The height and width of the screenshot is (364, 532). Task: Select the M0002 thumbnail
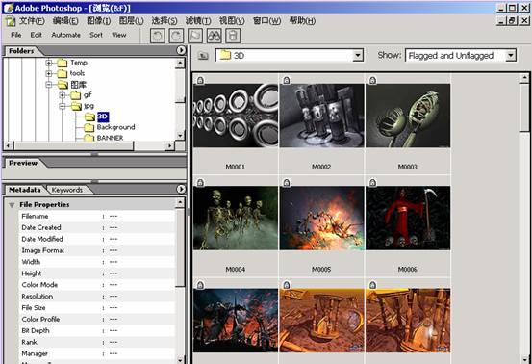pyautogui.click(x=321, y=116)
